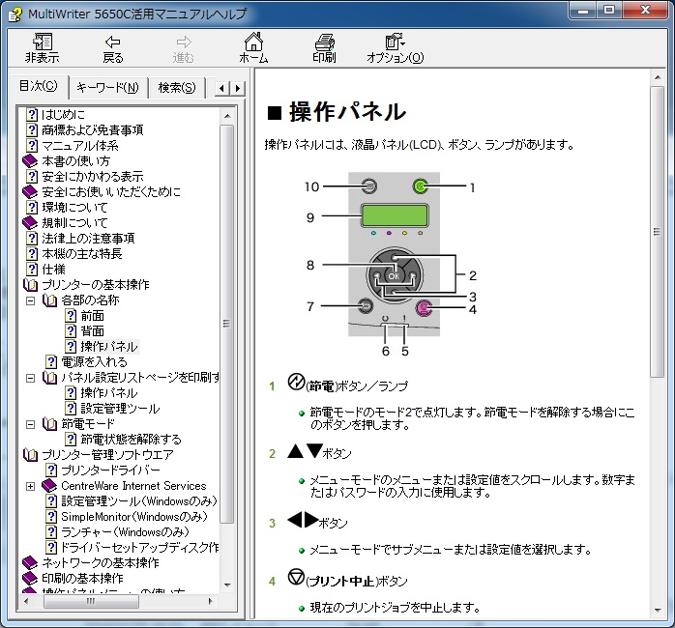Switch to the 目次(C) tab
Screen dimensions: 675x628
pos(38,86)
